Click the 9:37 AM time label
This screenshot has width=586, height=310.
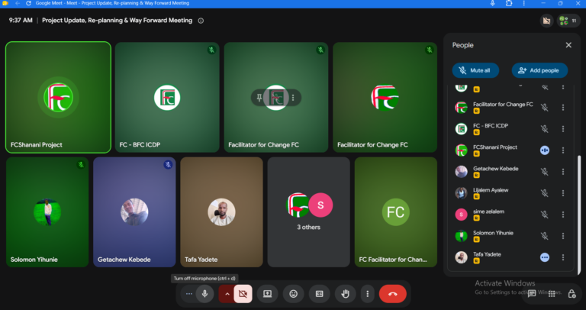point(21,21)
